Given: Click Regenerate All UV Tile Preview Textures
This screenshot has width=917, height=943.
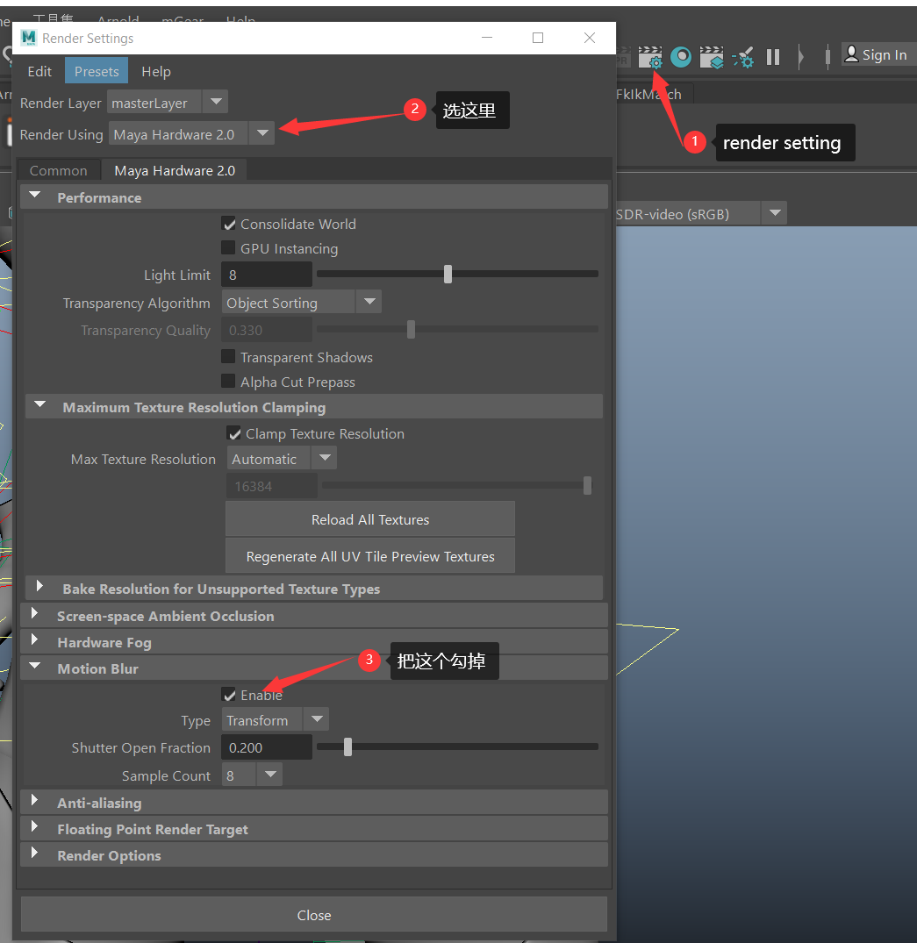Looking at the screenshot, I should tap(370, 556).
